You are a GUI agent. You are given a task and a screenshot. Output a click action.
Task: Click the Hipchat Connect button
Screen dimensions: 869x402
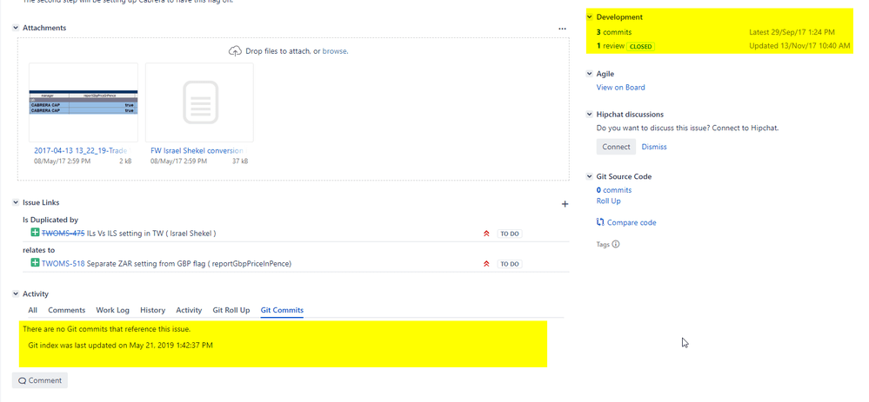click(x=616, y=147)
